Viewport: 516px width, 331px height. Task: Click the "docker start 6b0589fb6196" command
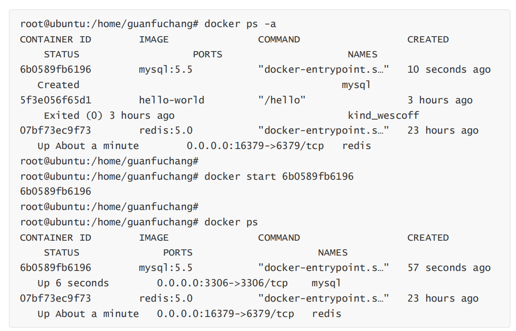(279, 176)
